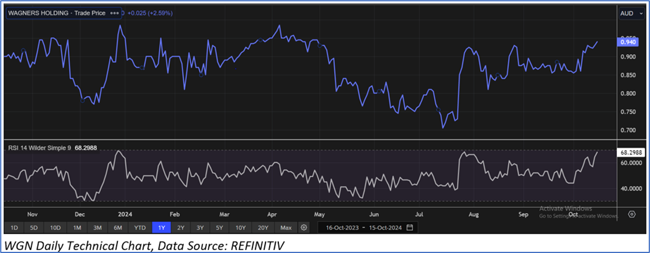Select the 1D time range
The image size is (650, 253).
pos(14,227)
